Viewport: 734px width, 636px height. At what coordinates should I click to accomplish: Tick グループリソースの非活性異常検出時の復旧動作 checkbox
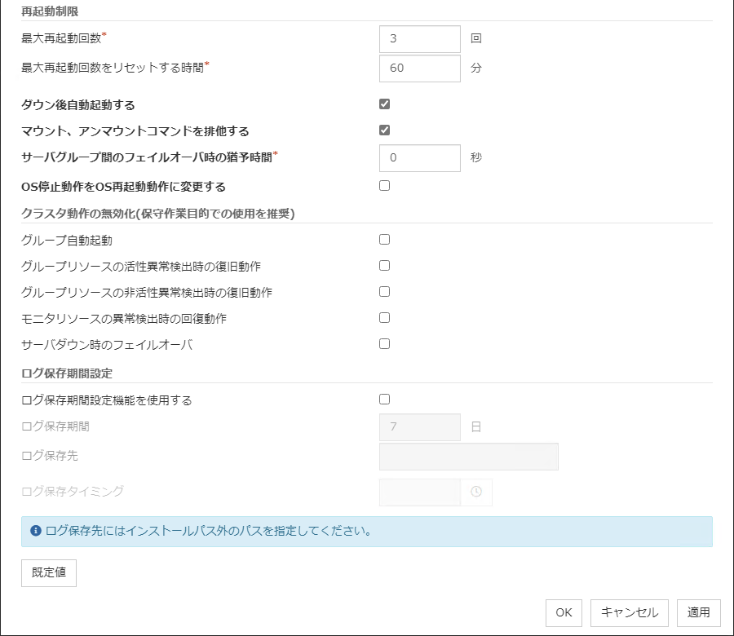[x=385, y=292]
